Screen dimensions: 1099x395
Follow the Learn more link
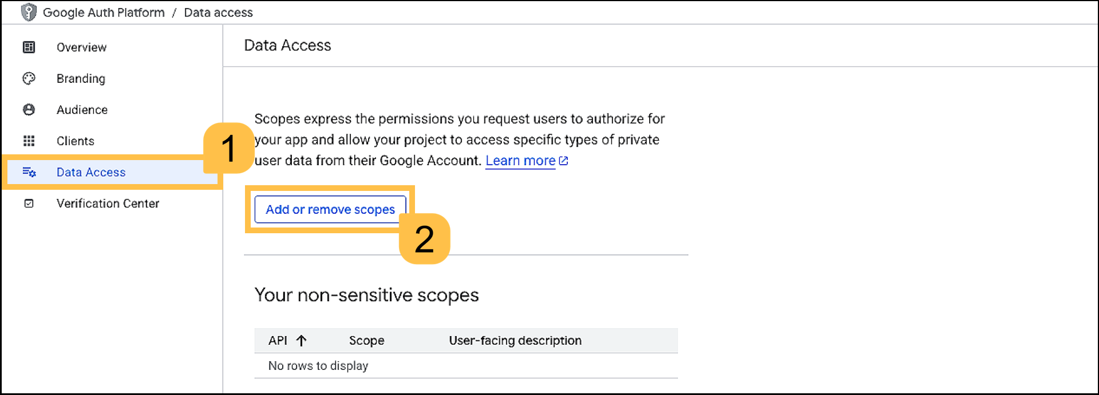520,161
